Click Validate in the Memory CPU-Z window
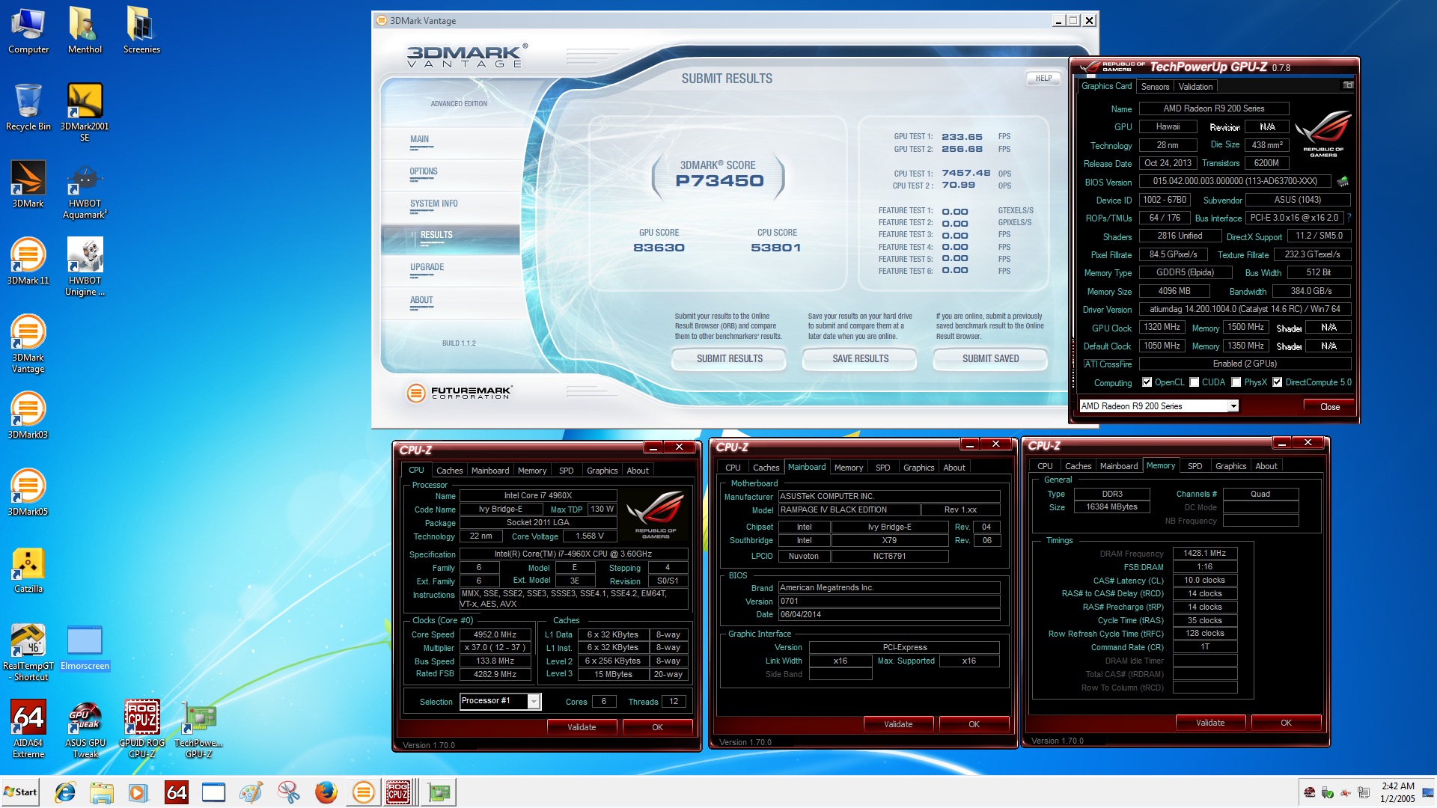This screenshot has height=808, width=1437. pyautogui.click(x=1210, y=723)
